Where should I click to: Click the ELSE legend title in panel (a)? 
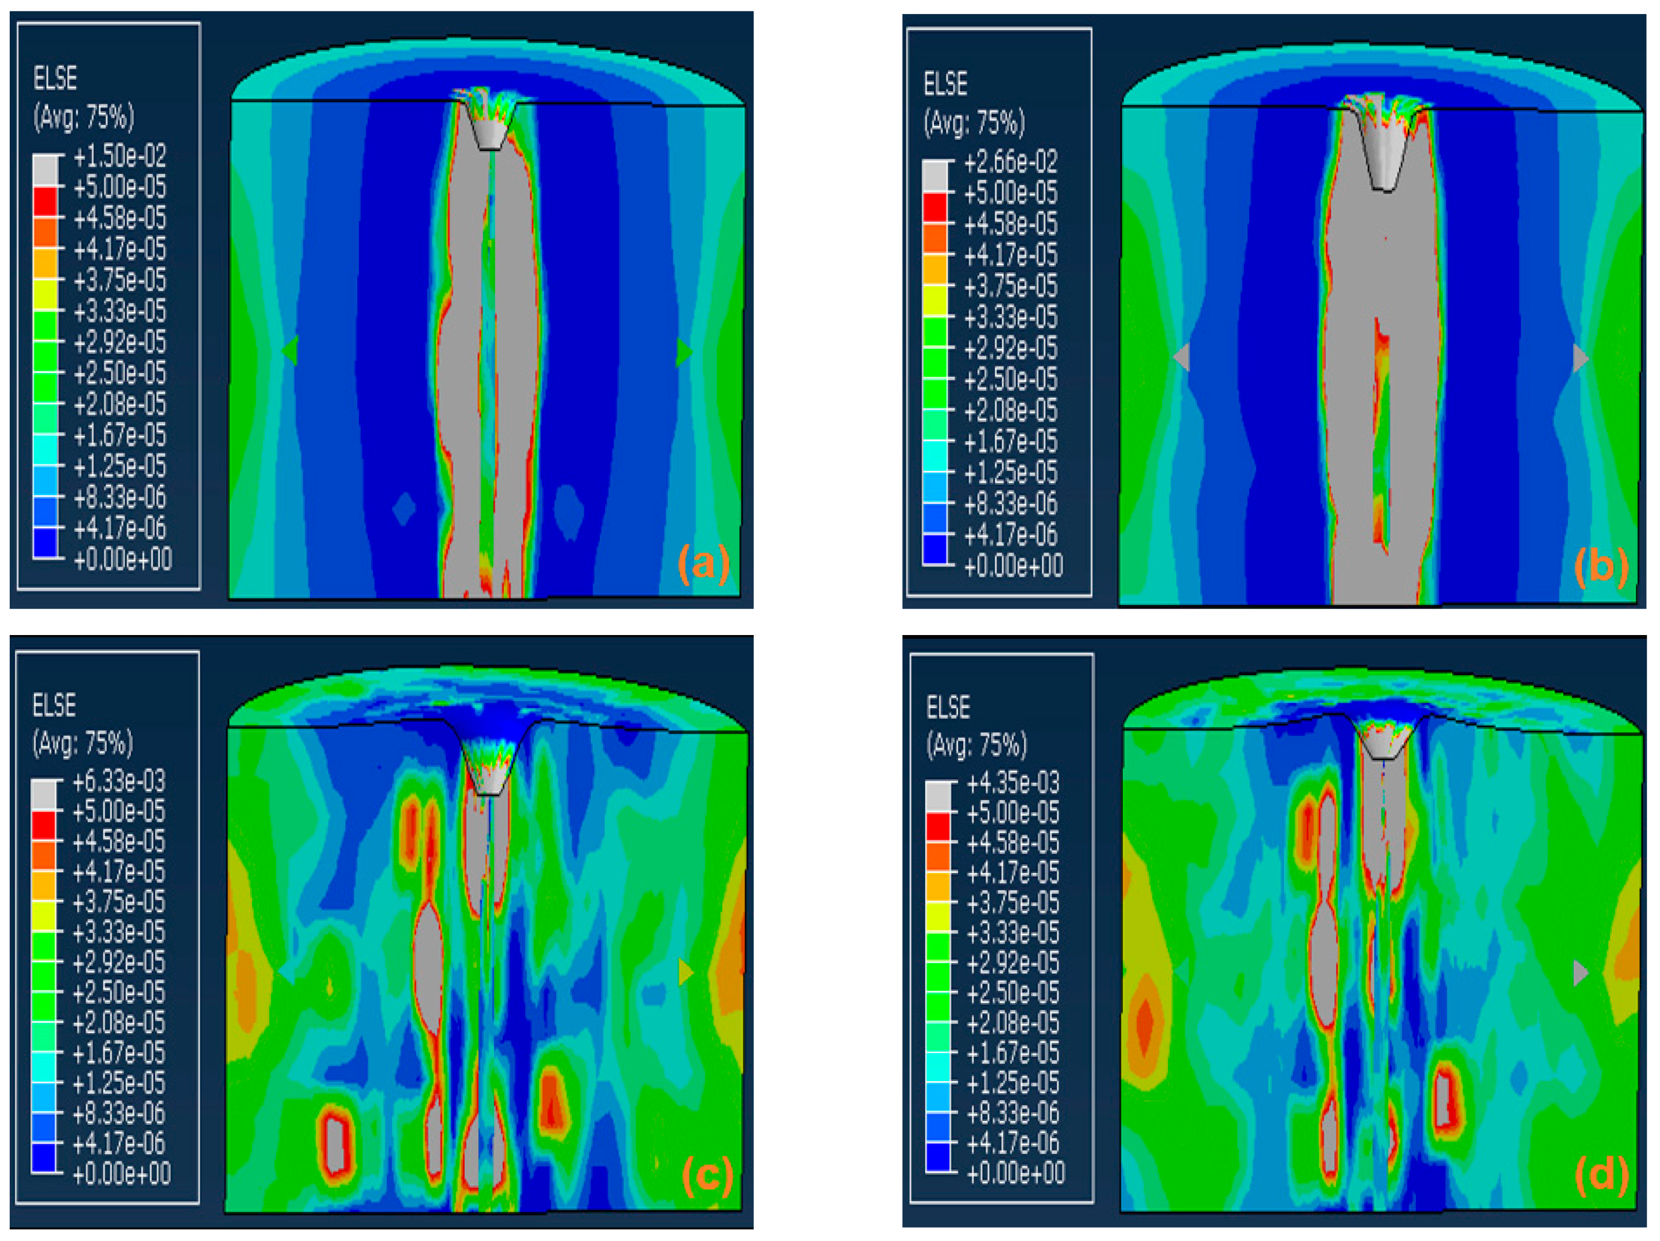pos(55,79)
